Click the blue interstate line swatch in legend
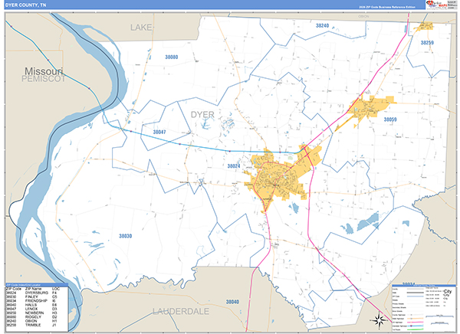This screenshot has height=334, width=460. pyautogui.click(x=415, y=326)
